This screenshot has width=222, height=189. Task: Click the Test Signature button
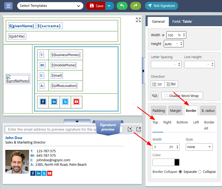tap(161, 6)
